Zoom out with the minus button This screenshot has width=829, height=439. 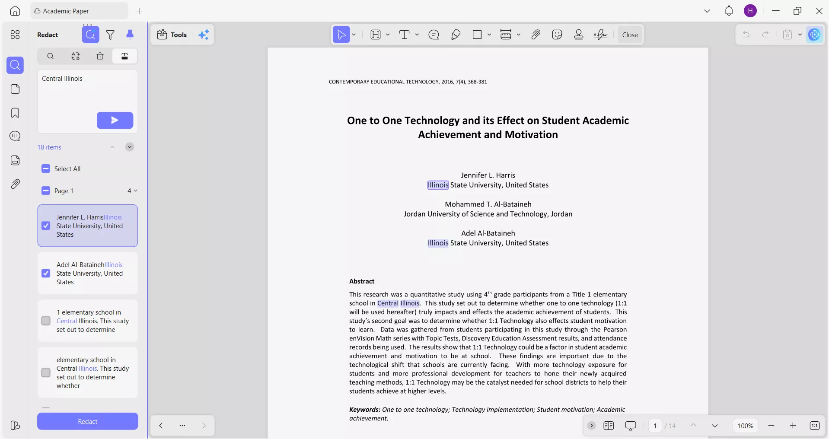click(771, 426)
